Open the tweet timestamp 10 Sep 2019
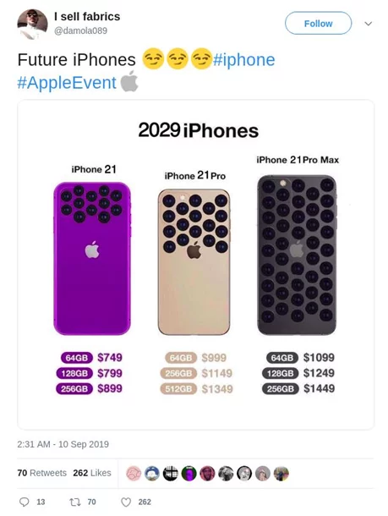 [x=63, y=444]
